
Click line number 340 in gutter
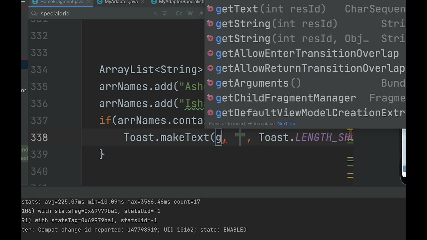click(x=39, y=171)
